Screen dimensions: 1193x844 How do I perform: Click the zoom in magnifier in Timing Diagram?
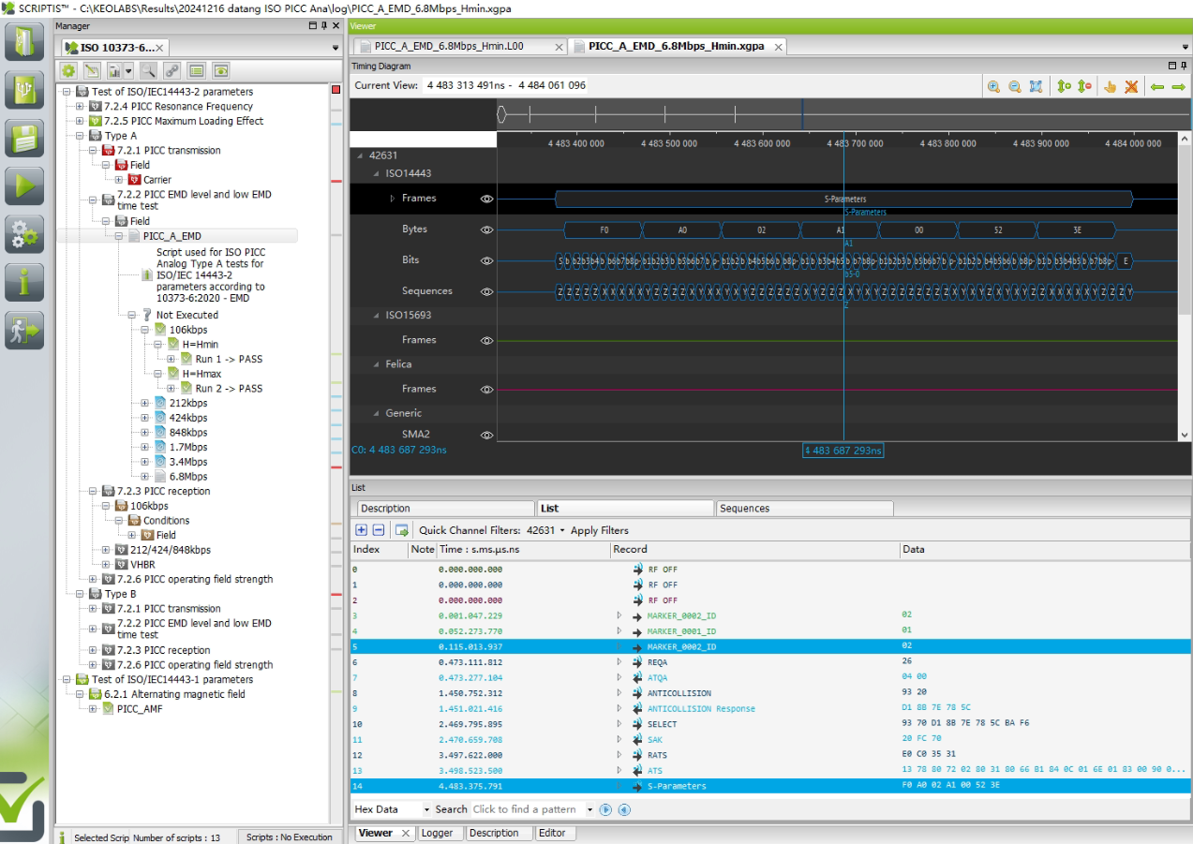993,86
